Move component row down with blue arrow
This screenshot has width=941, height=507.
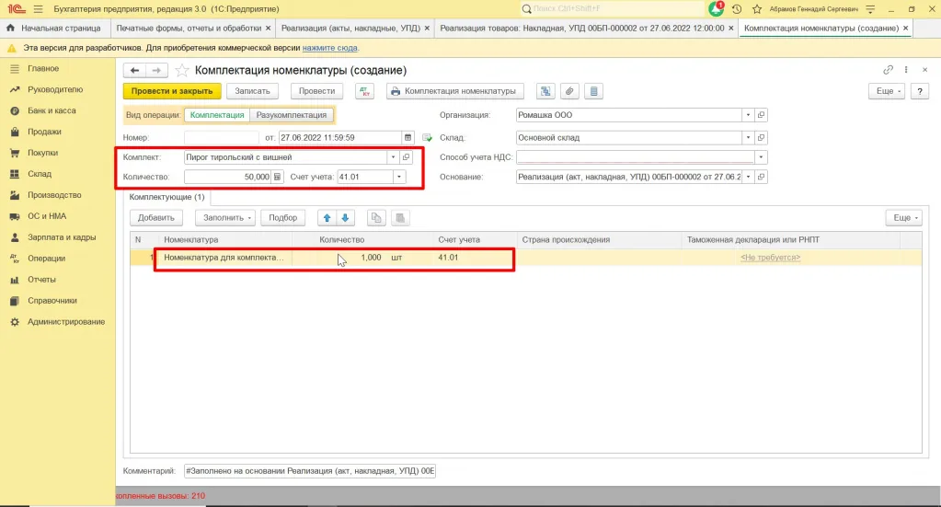(345, 218)
